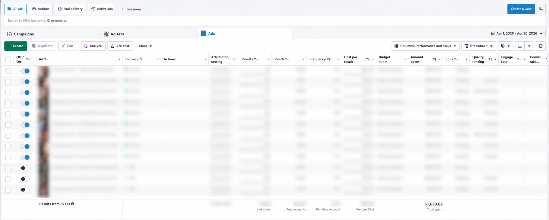This screenshot has height=220, width=549.
Task: Sort by the Engagement rate arrows
Action: (519, 59)
